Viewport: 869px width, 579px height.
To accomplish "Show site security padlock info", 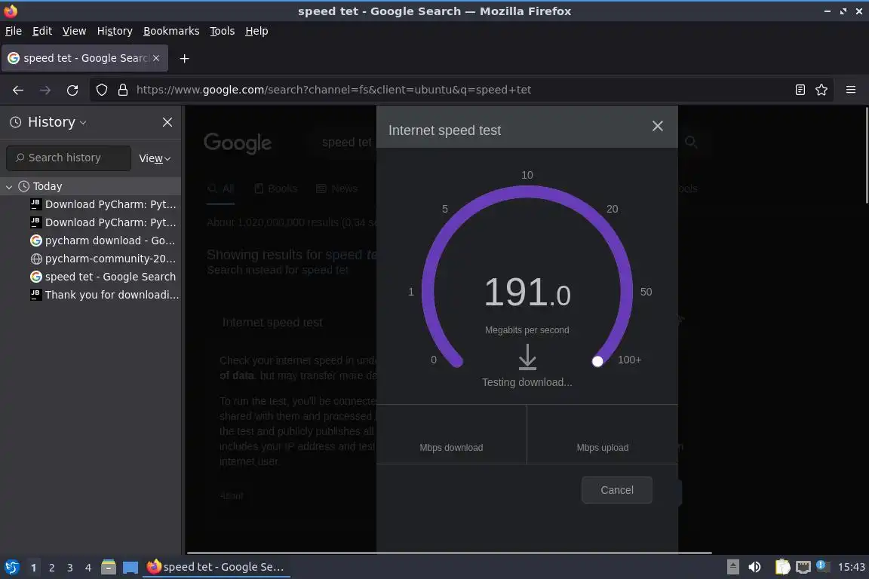I will [x=123, y=90].
